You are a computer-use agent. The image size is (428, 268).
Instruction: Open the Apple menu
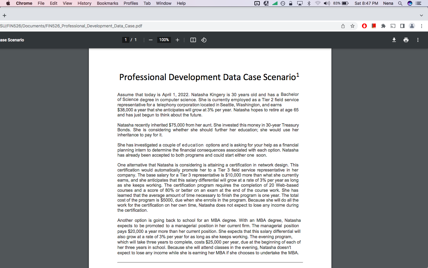point(8,3)
